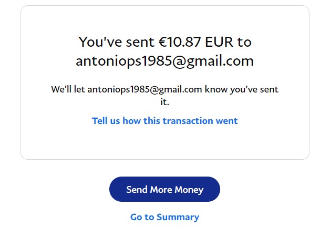Viewport: 320px width, 227px height.
Task: Click know you've sent in the notice
Action: click(242, 89)
